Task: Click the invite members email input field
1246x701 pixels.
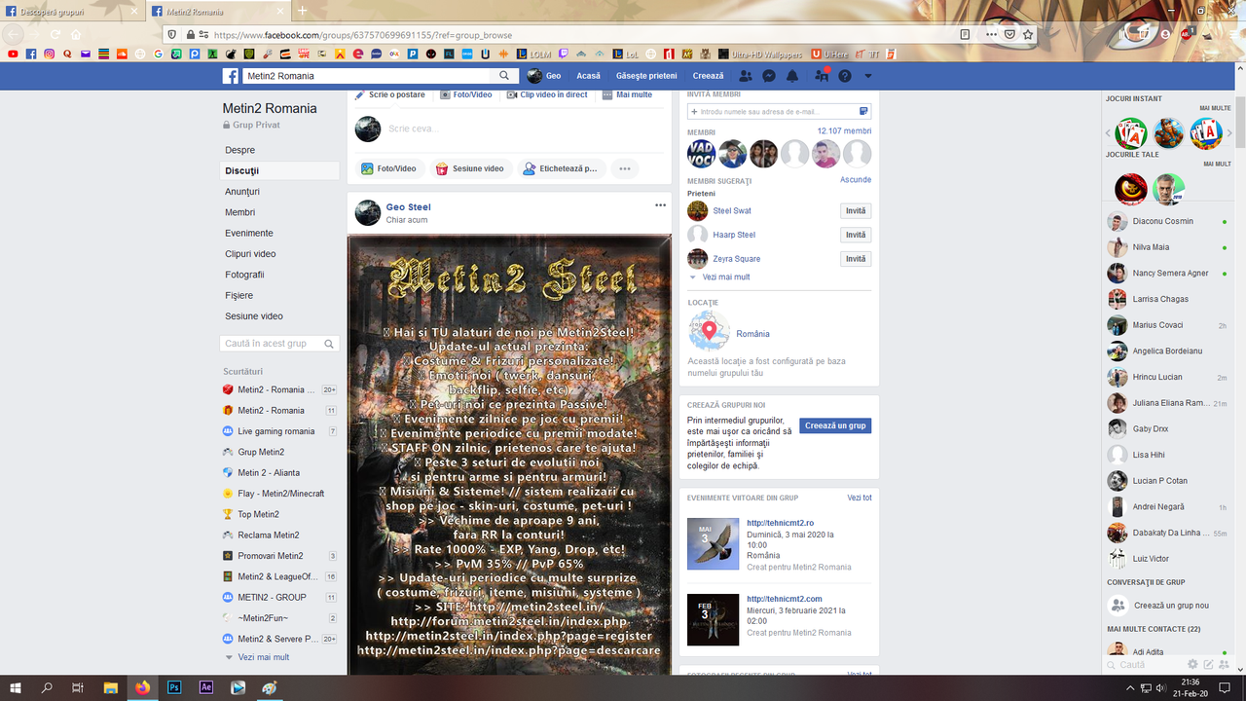Action: tap(779, 112)
